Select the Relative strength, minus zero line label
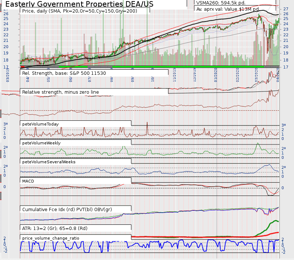 tap(60, 92)
